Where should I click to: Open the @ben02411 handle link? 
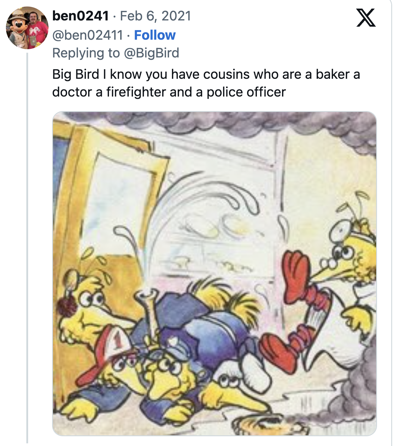click(88, 35)
